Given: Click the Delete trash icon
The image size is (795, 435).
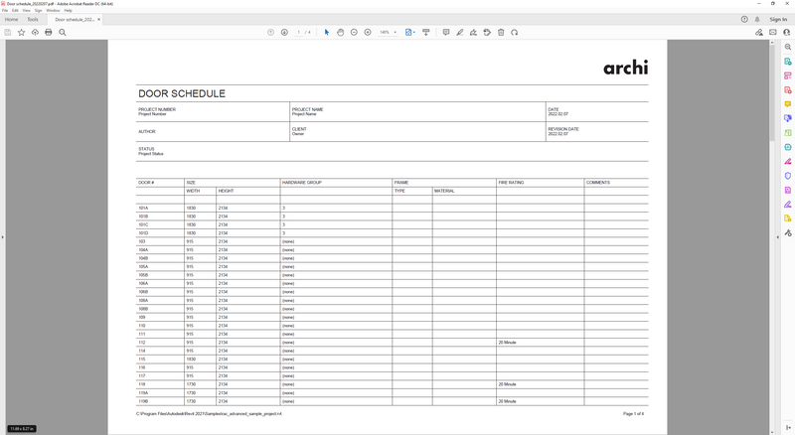Looking at the screenshot, I should pyautogui.click(x=501, y=32).
